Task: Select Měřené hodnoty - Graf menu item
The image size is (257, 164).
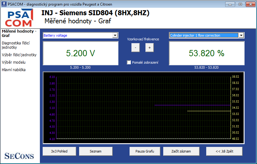Action: pos(19,33)
